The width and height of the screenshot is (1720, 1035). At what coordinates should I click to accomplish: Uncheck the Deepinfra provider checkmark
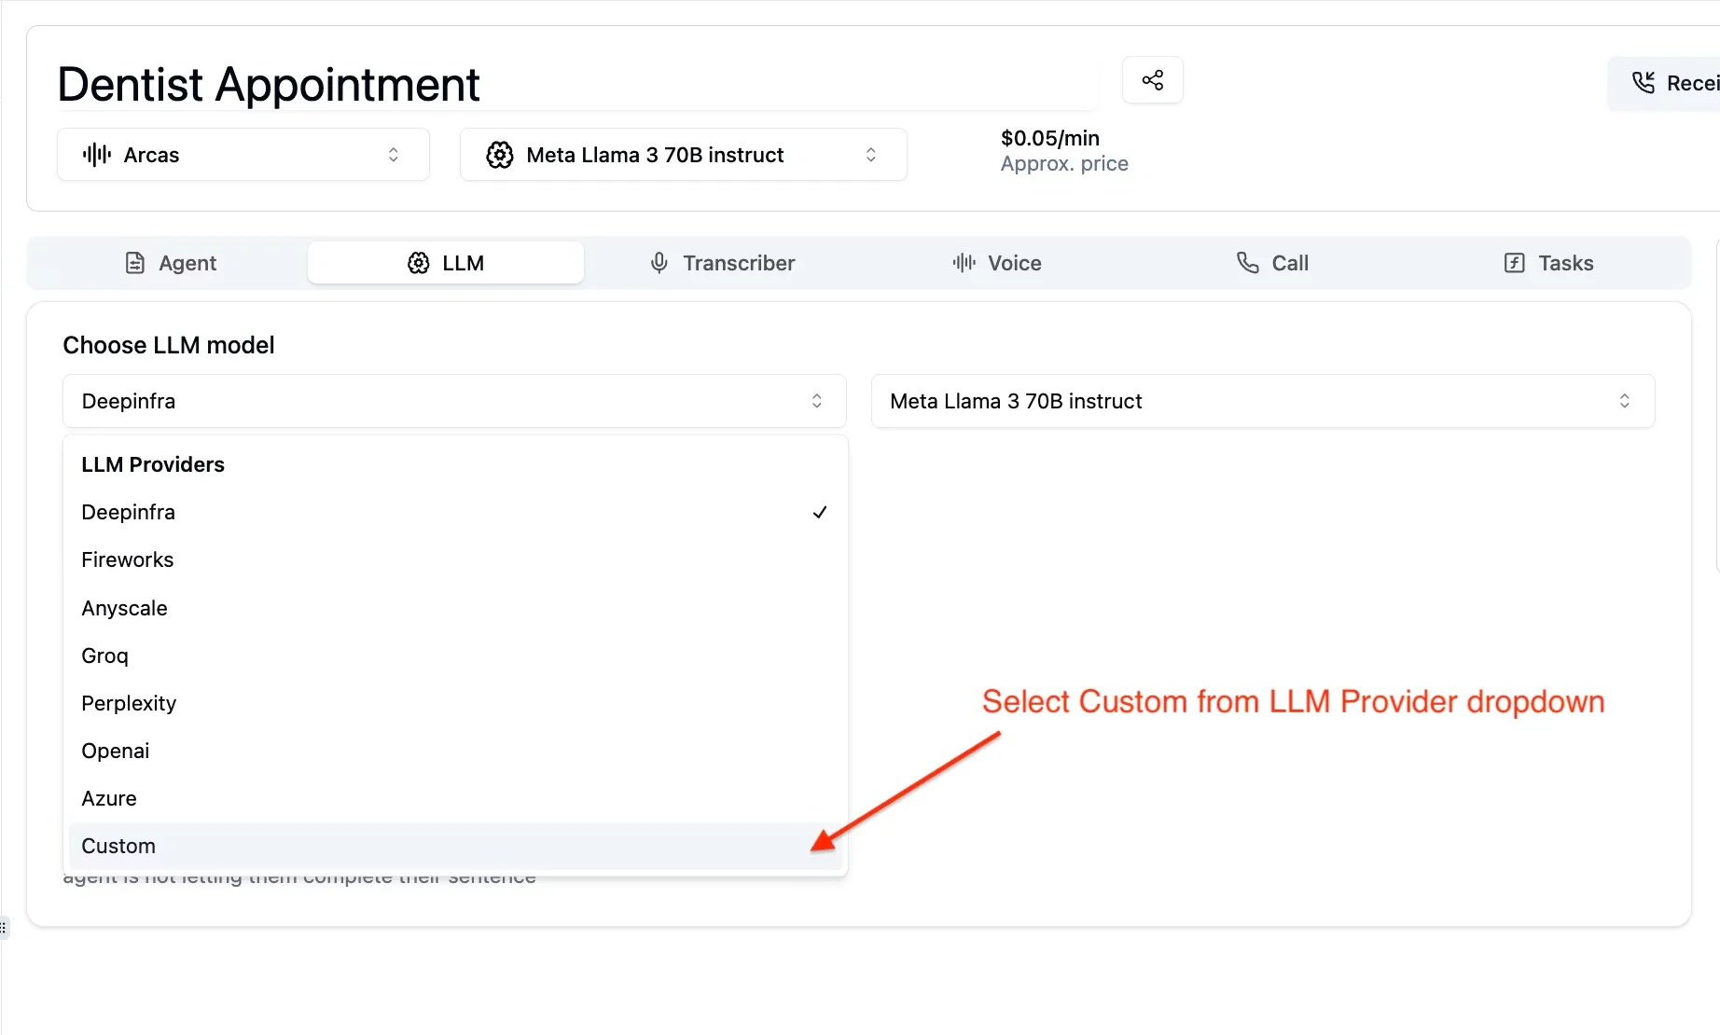coord(819,512)
